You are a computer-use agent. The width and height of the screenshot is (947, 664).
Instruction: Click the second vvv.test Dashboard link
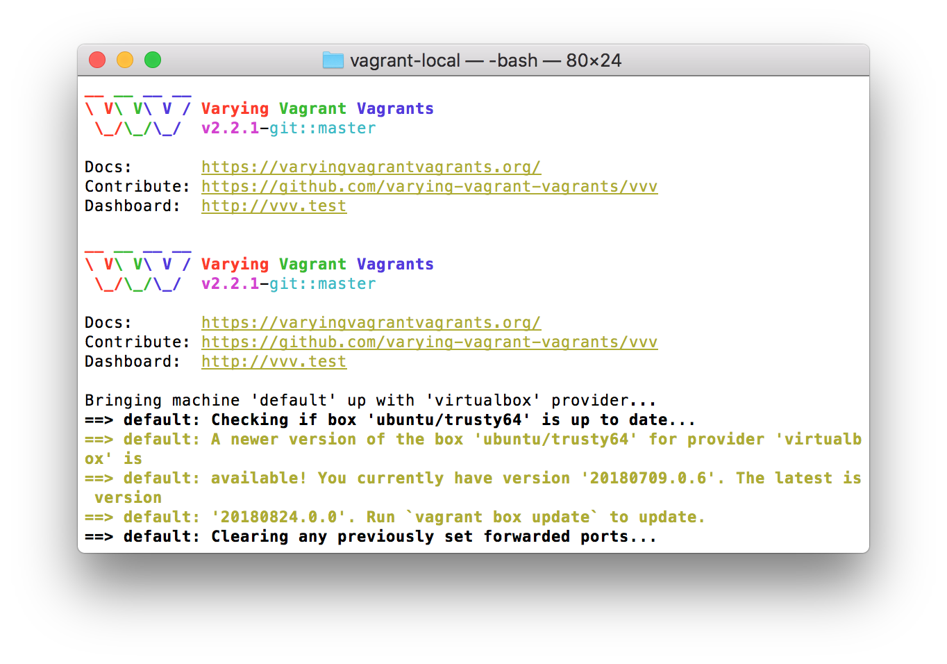click(x=274, y=361)
